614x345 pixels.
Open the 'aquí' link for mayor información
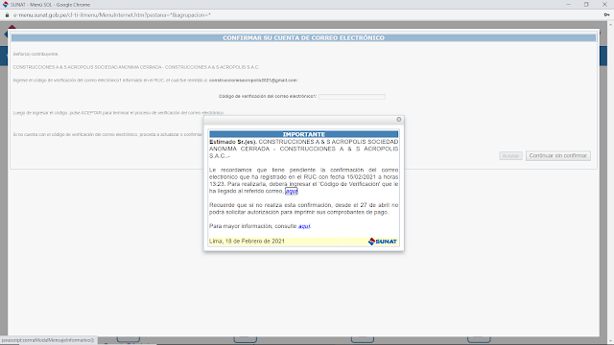tap(304, 226)
